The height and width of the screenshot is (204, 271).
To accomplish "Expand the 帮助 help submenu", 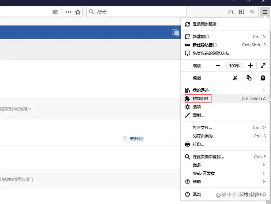I will 225,182.
